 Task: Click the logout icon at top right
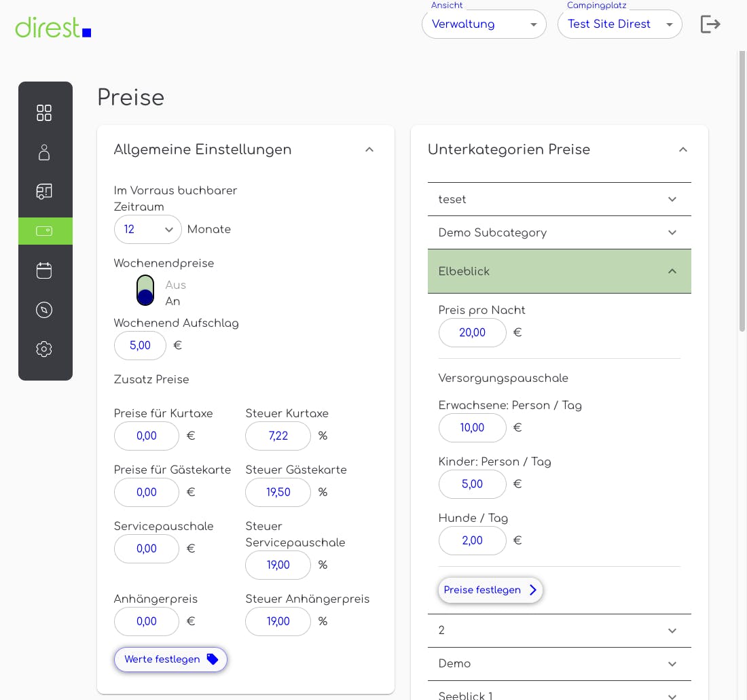(710, 24)
